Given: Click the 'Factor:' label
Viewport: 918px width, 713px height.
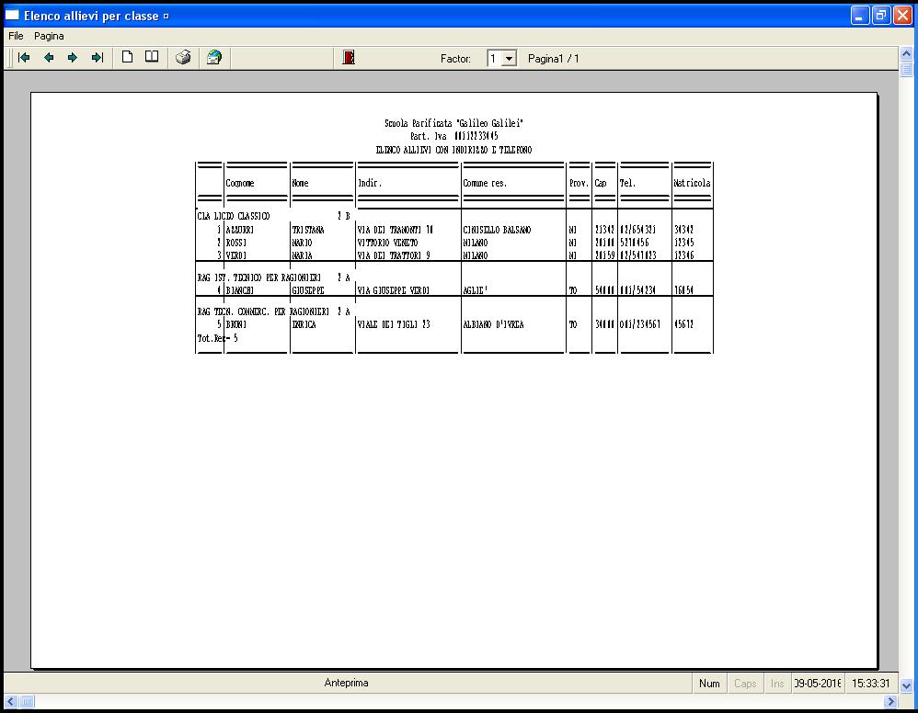Looking at the screenshot, I should pyautogui.click(x=455, y=59).
